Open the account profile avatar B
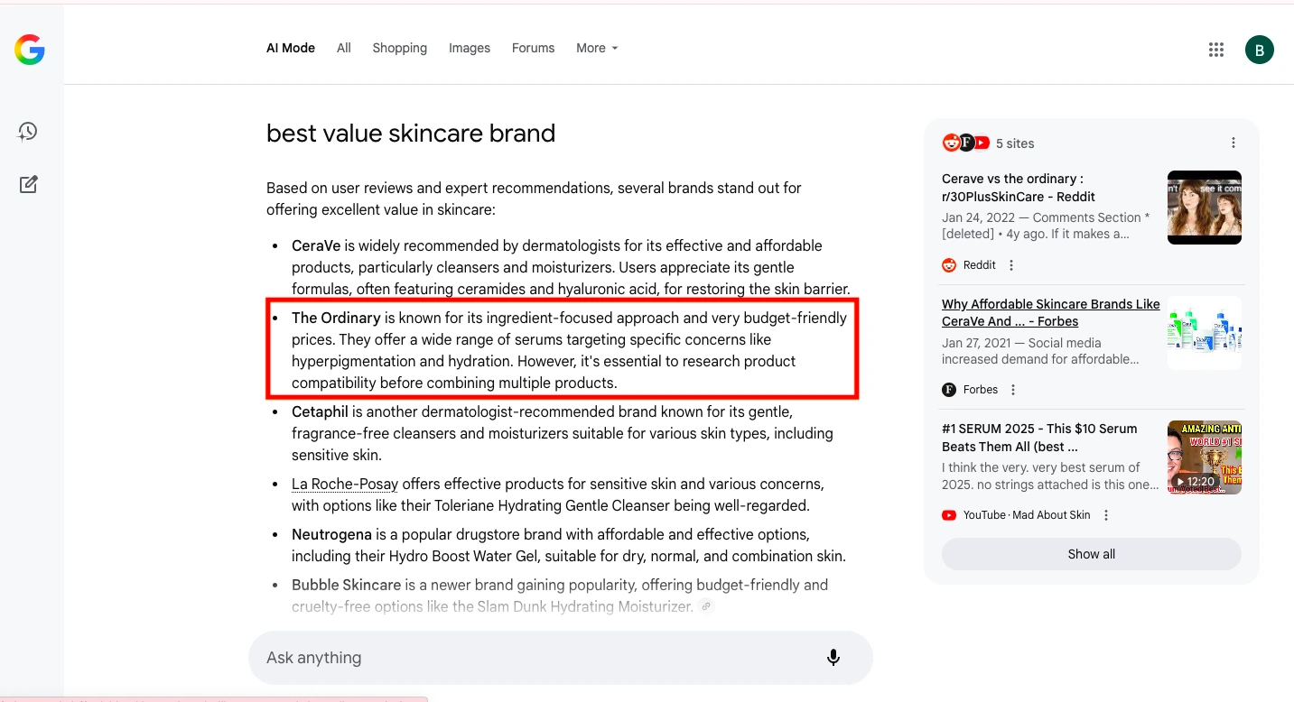Screen dimensions: 1294x702 pos(1259,50)
